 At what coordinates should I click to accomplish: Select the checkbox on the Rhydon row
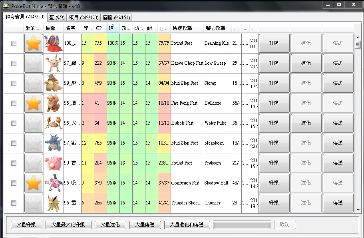(14, 143)
